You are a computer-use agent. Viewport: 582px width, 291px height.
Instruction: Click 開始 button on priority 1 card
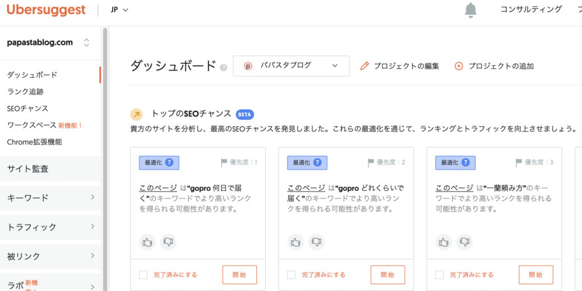click(x=239, y=275)
